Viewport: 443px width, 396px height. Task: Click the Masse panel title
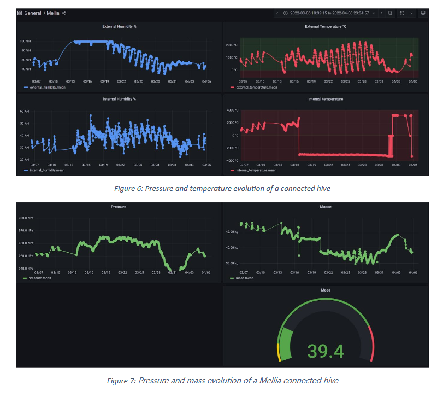[326, 207]
